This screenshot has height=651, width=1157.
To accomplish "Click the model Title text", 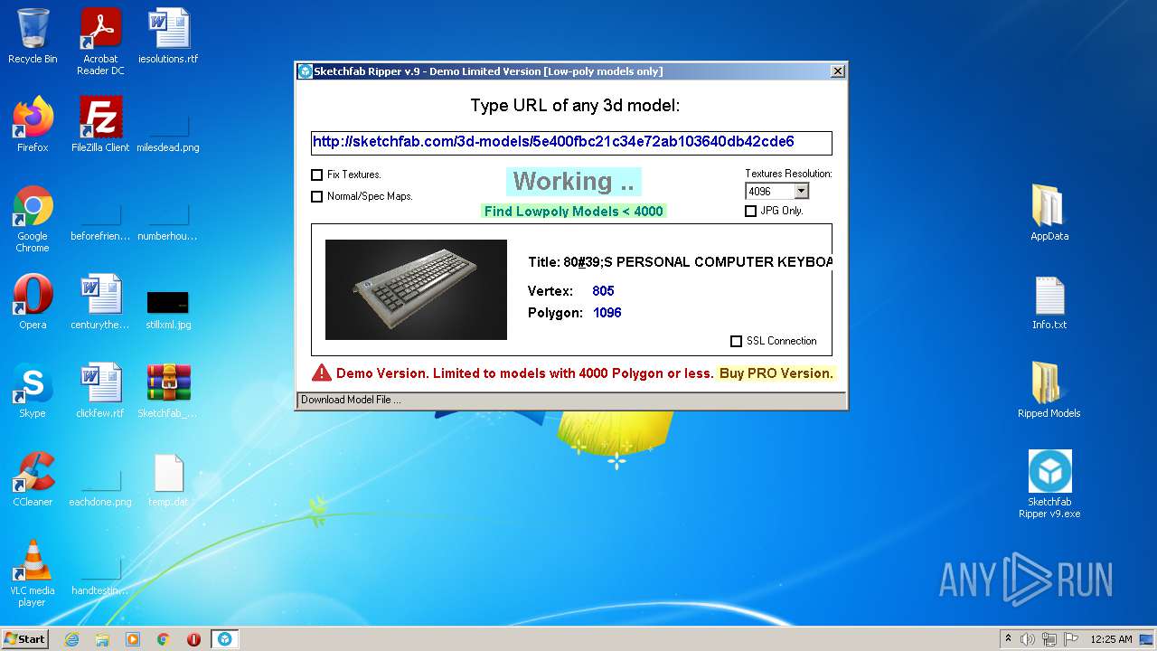I will pyautogui.click(x=680, y=262).
